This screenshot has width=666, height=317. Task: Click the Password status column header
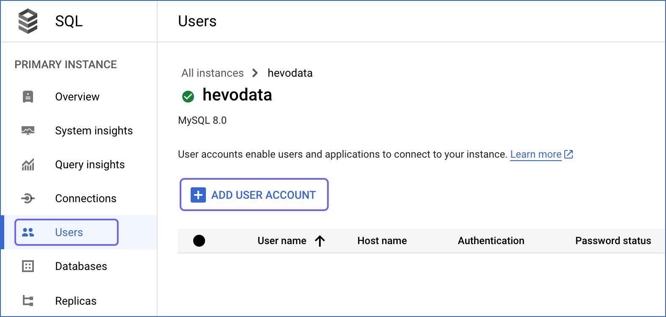pyautogui.click(x=613, y=241)
